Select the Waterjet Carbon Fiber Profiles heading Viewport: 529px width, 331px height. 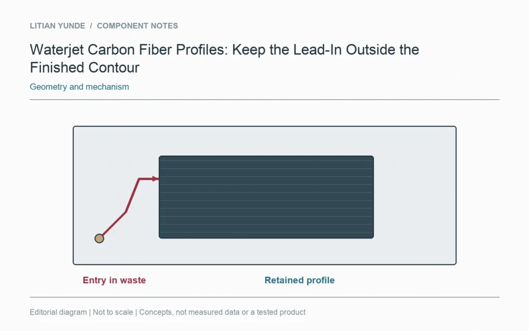point(224,58)
